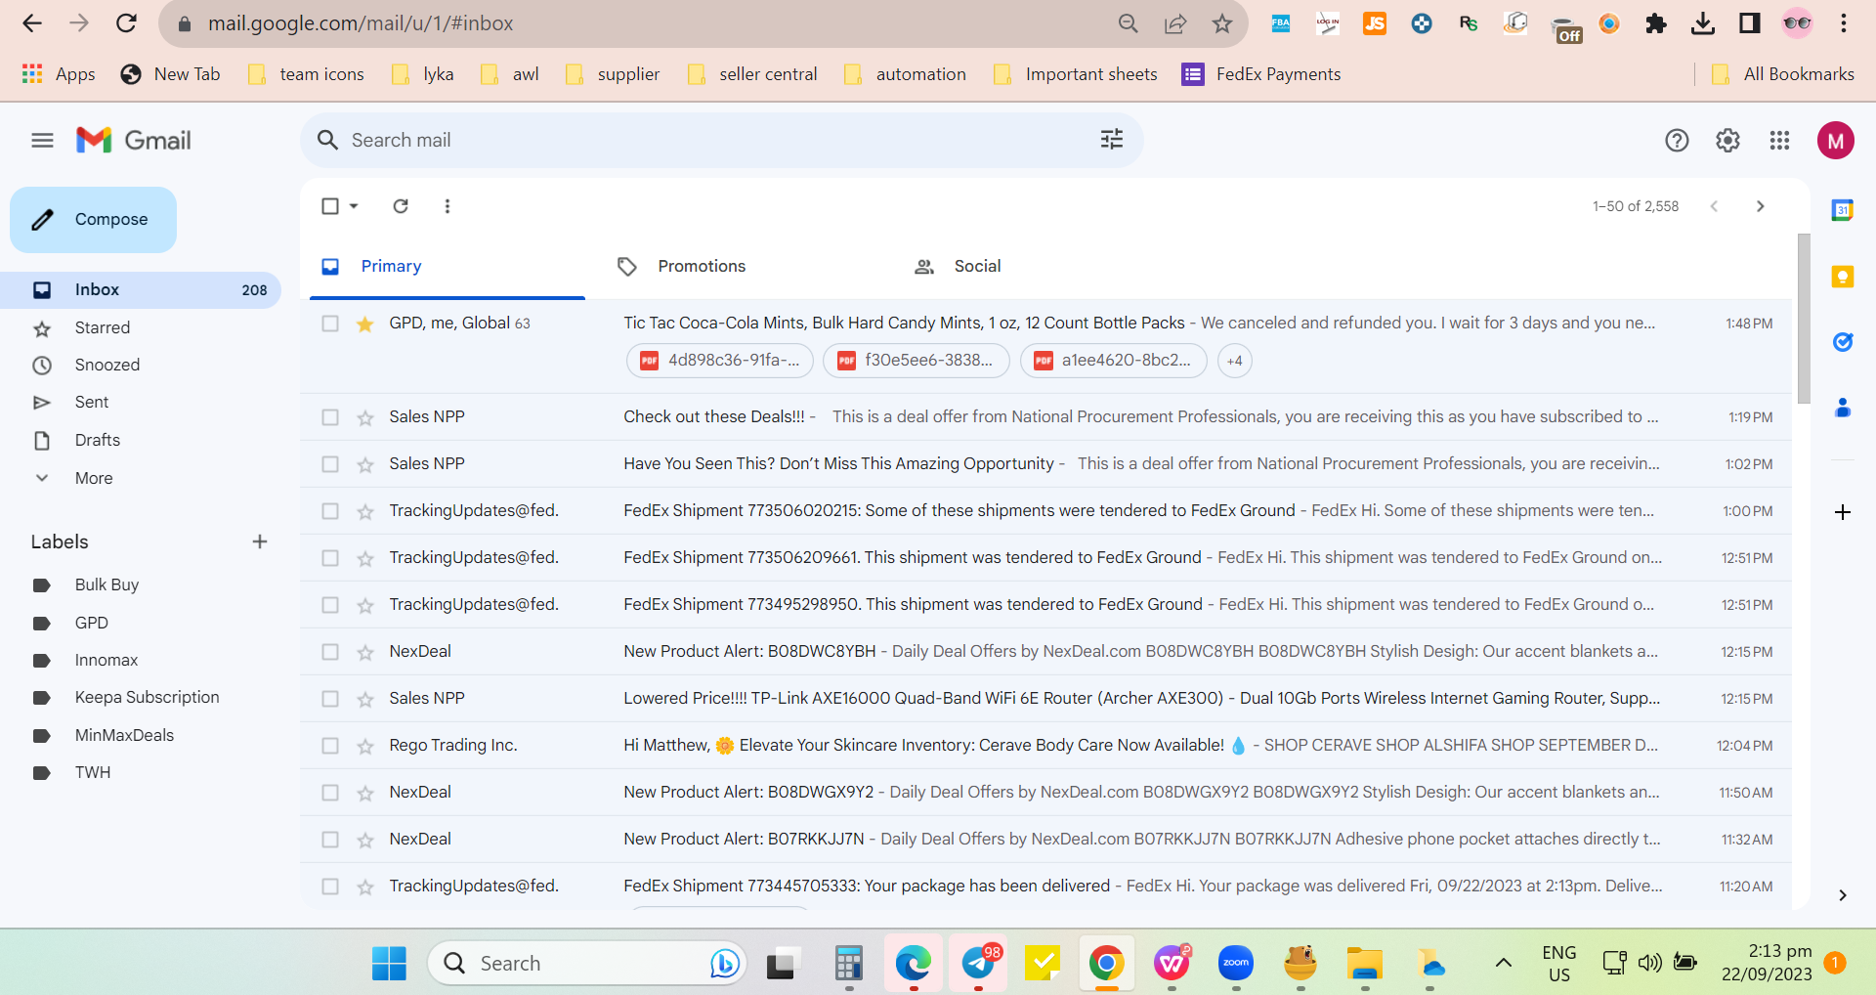Reload the browser page
The image size is (1876, 995).
tap(126, 23)
